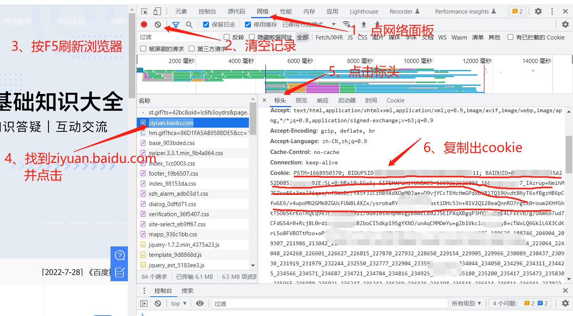Toggle the console sidebar icon

pos(144,304)
